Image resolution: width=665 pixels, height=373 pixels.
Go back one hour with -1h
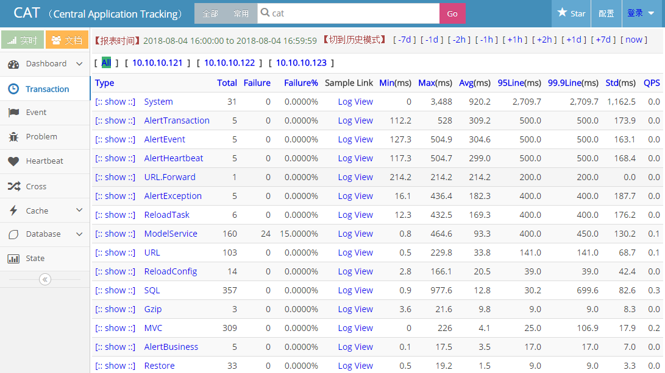point(486,40)
